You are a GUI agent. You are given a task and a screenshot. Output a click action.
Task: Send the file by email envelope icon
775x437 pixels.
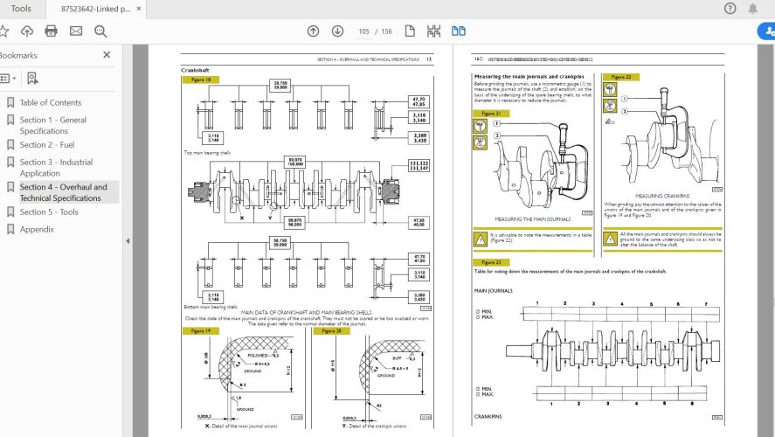point(76,31)
